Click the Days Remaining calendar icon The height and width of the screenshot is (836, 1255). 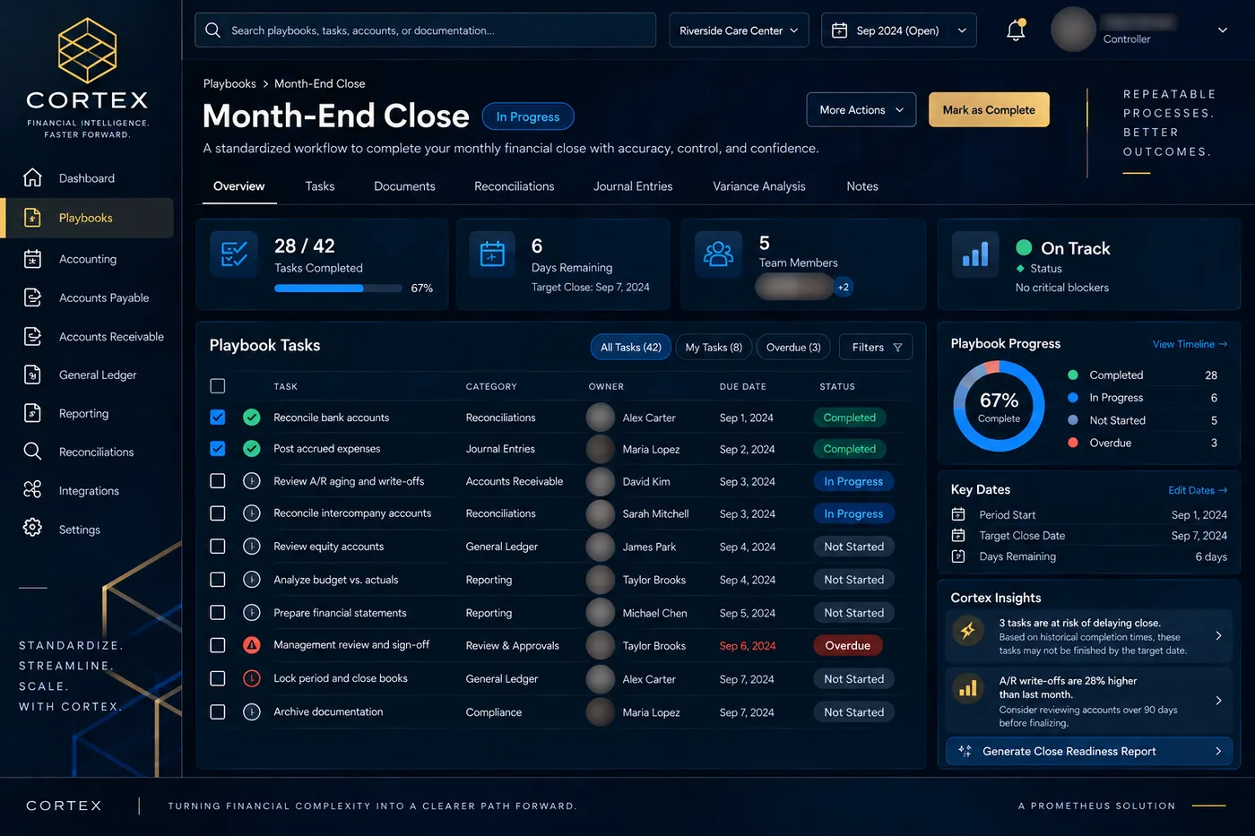pos(492,254)
